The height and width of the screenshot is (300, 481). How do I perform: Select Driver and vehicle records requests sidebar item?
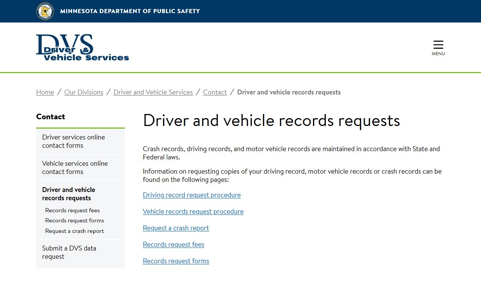point(69,194)
